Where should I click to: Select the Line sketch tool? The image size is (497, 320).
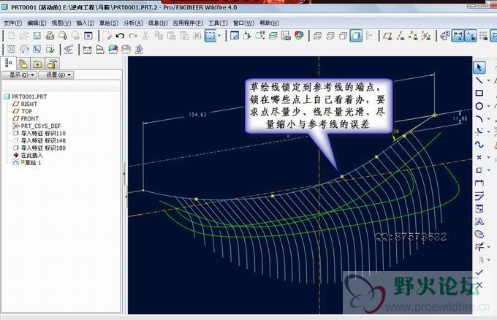[x=479, y=80]
